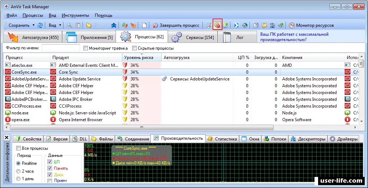Click CoreSync.exe Creative Cloud process icon
The height and width of the screenshot is (188, 368).
tap(8, 72)
